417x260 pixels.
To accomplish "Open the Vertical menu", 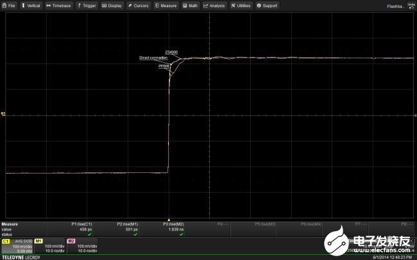I will [x=31, y=6].
